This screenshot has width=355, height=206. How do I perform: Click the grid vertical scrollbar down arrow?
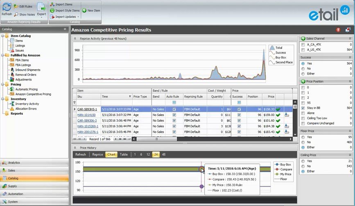pyautogui.click(x=295, y=135)
